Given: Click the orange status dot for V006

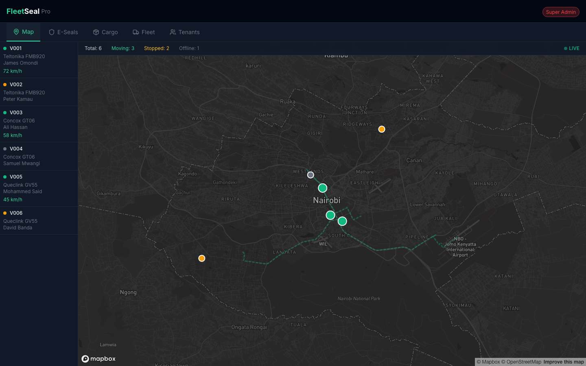Looking at the screenshot, I should click(5, 213).
